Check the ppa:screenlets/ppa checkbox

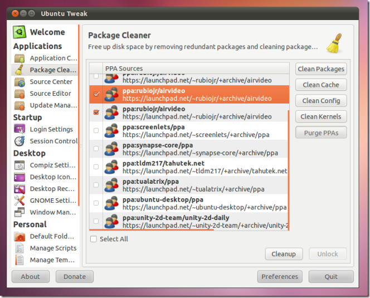(96, 130)
